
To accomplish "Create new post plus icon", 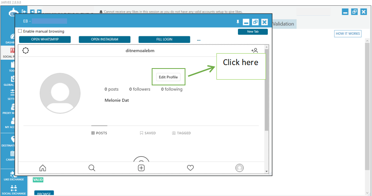I will pos(141,168).
